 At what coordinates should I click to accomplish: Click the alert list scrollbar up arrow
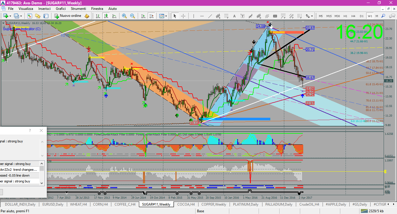coord(42,163)
